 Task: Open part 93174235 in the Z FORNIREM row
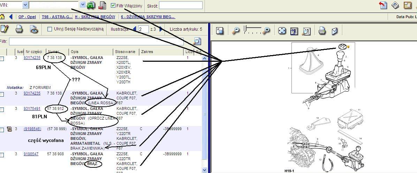32,58
